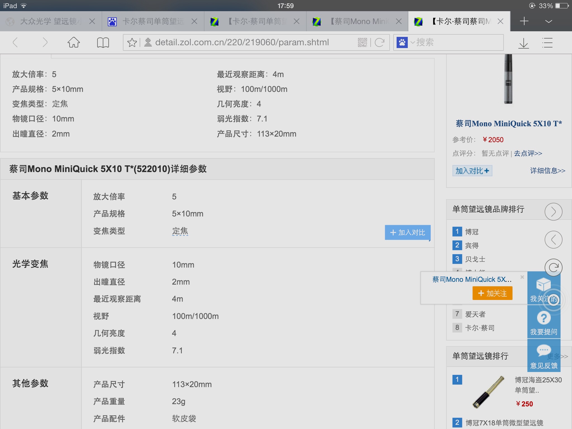Open the 博冠海盗 telescope thumbnail image
The width and height of the screenshot is (572, 429).
[x=489, y=392]
